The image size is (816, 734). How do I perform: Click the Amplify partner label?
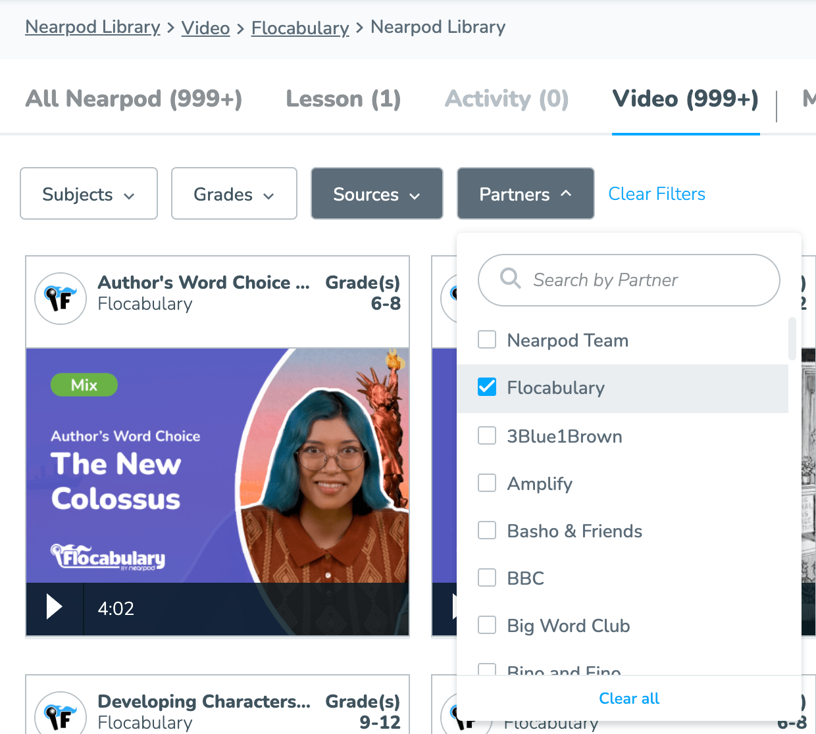[x=540, y=483]
